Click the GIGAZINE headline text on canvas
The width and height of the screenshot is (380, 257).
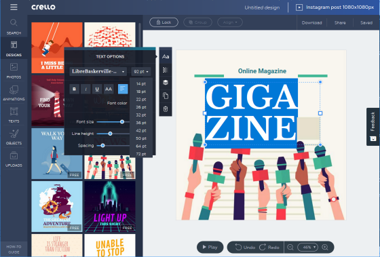click(x=251, y=113)
